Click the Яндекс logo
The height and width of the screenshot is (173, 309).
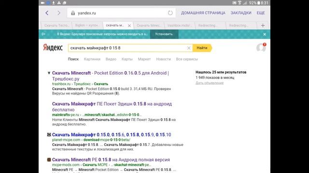(x=53, y=48)
